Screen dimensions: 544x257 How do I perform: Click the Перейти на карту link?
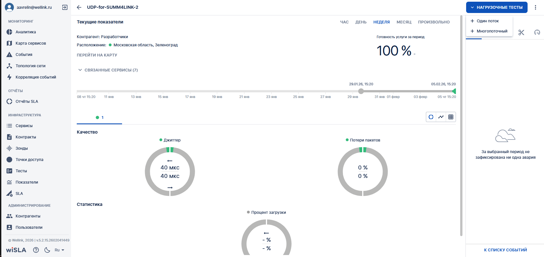point(97,55)
